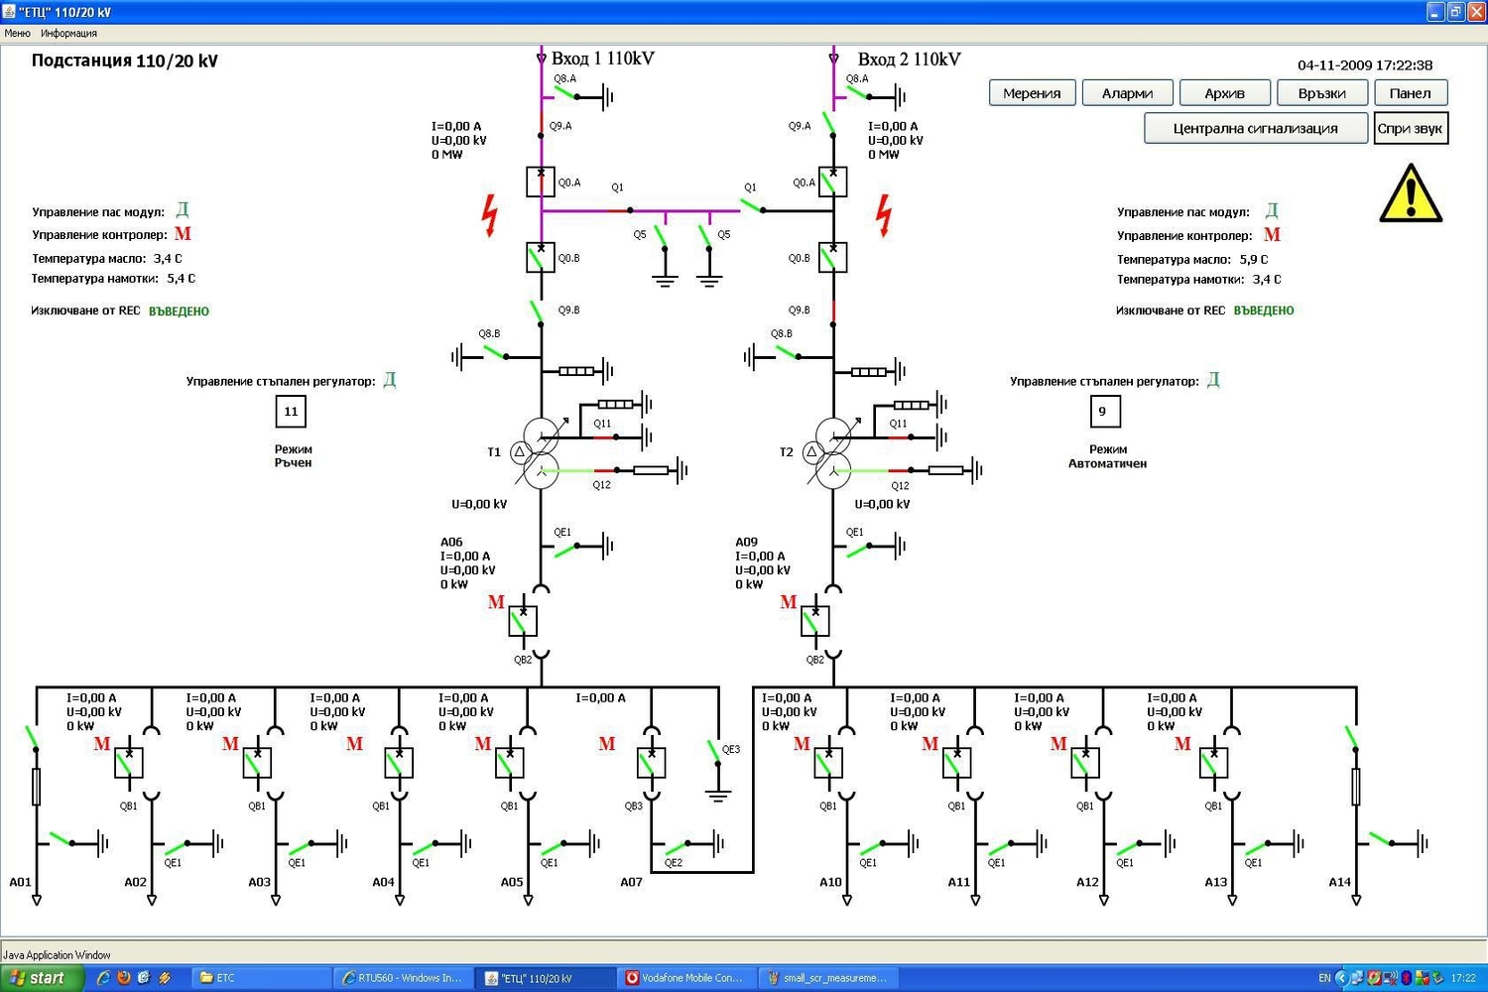Click the yellow warning triangle alarm icon

tap(1410, 194)
